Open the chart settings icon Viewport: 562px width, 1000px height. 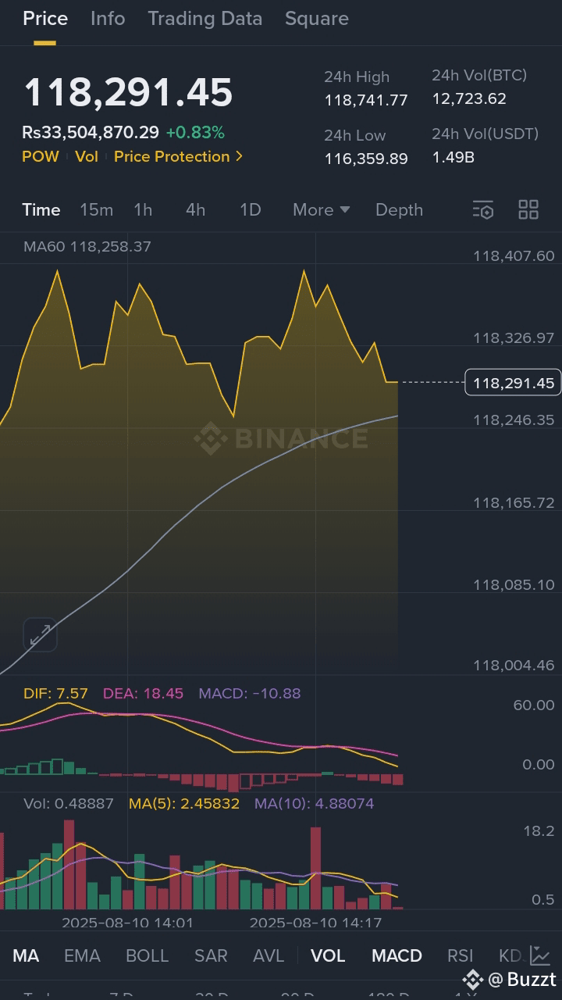pos(483,209)
